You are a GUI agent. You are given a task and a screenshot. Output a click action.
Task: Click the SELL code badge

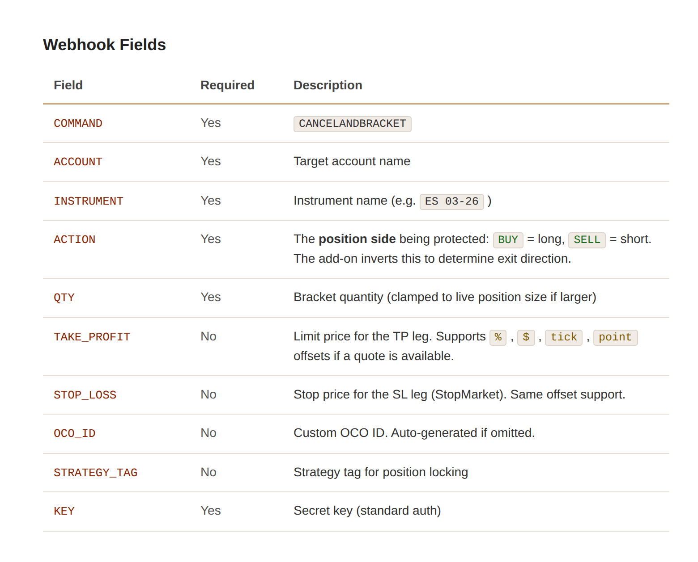587,240
